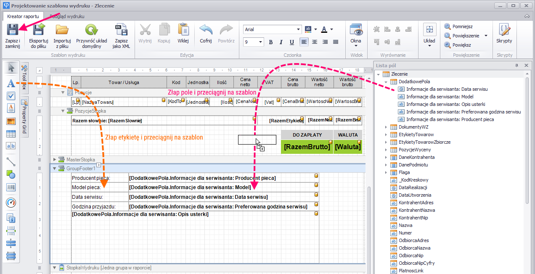Switch to the Podgląd wydruku tab
Viewport: 535px width, 274px height.
[67, 16]
